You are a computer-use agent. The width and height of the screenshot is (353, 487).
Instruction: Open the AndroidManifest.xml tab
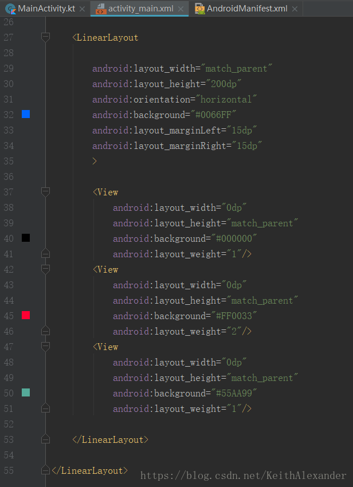tap(247, 9)
